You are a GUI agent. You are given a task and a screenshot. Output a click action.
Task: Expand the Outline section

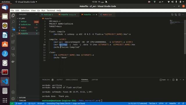[x=22, y=98]
